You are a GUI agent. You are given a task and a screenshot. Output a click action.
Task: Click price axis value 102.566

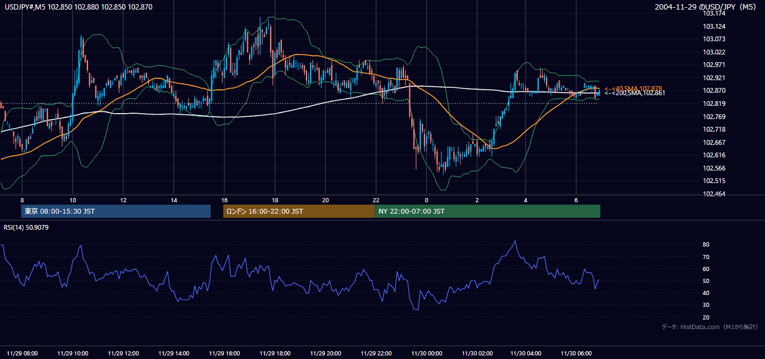coord(714,168)
